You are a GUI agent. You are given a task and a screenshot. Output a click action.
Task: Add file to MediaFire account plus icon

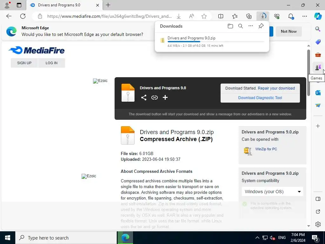pyautogui.click(x=165, y=98)
